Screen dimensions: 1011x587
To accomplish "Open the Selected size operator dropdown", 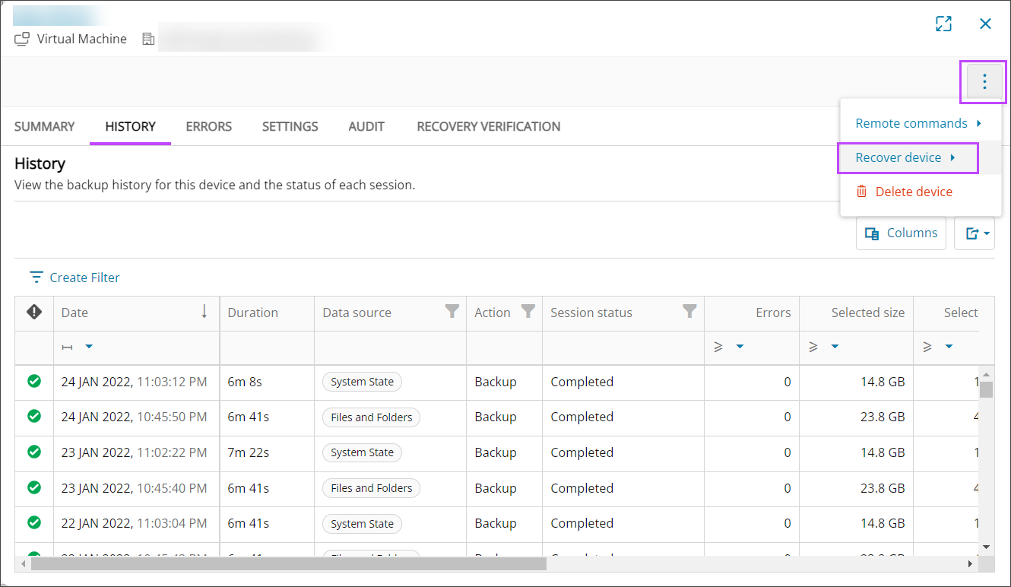I will tap(835, 347).
